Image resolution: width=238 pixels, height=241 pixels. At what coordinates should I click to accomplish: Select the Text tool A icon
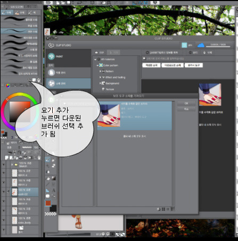point(53,191)
